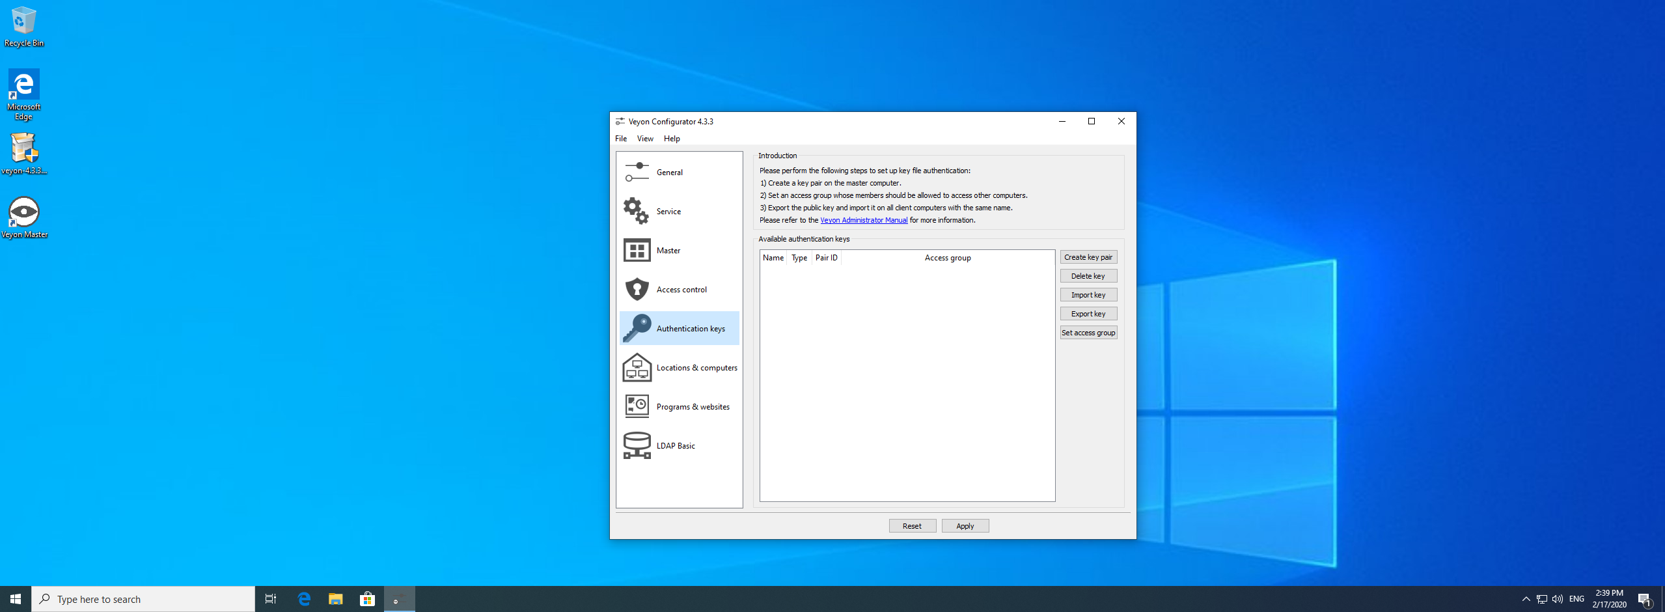Screen dimensions: 1665x612
Task: Open the Veyon Administrator Manual link
Action: [x=864, y=220]
